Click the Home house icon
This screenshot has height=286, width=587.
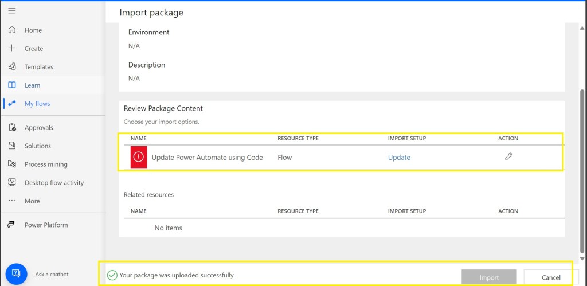[x=12, y=30]
